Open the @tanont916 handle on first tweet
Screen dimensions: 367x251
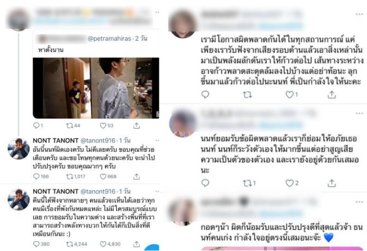click(x=98, y=141)
